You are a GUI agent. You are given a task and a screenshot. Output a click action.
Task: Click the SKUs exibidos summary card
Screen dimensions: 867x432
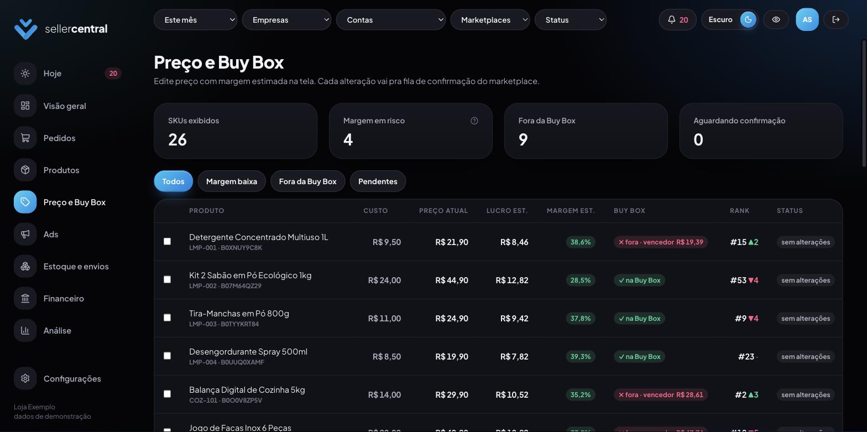[236, 131]
